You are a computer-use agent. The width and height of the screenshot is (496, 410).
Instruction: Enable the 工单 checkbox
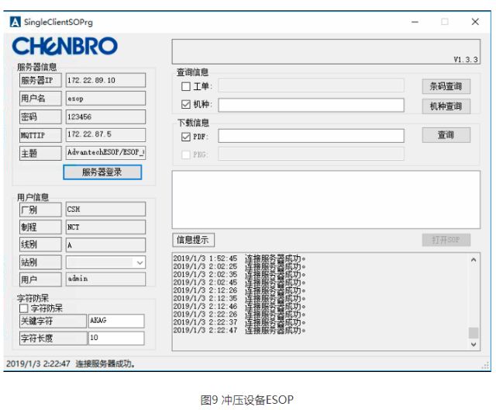(185, 85)
